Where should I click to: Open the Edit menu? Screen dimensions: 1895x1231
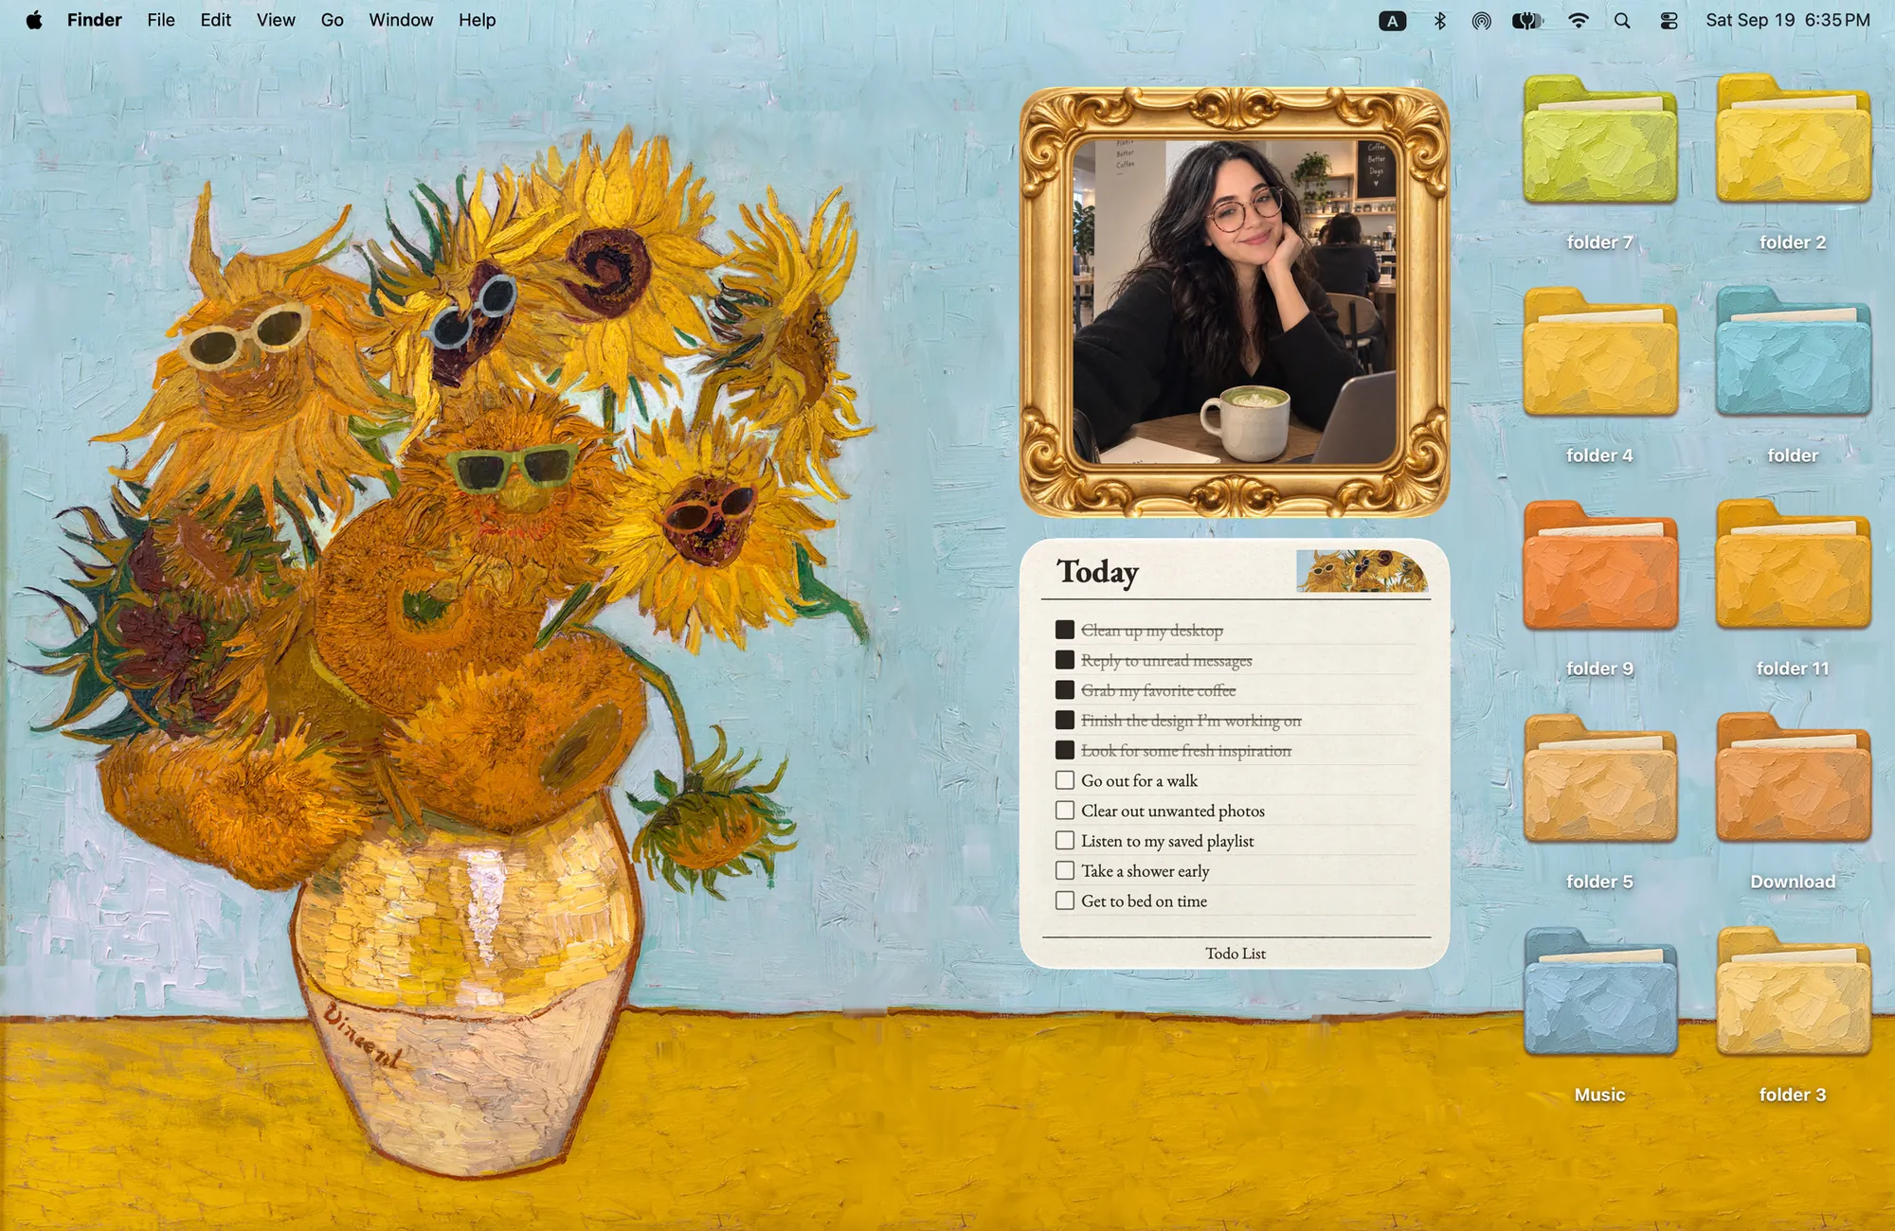click(x=216, y=20)
